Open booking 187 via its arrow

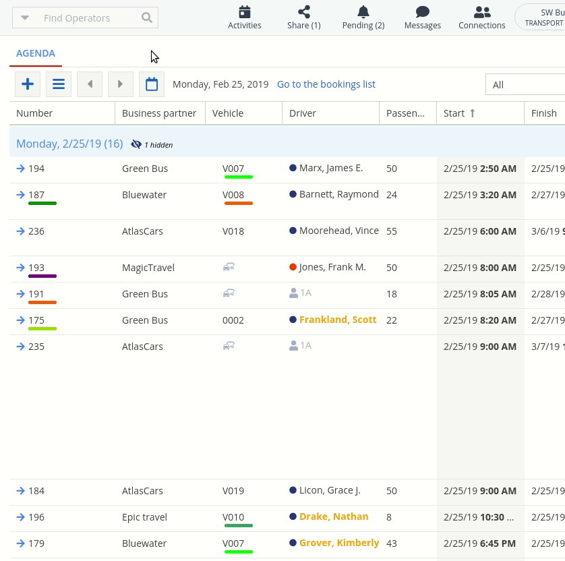pos(20,195)
